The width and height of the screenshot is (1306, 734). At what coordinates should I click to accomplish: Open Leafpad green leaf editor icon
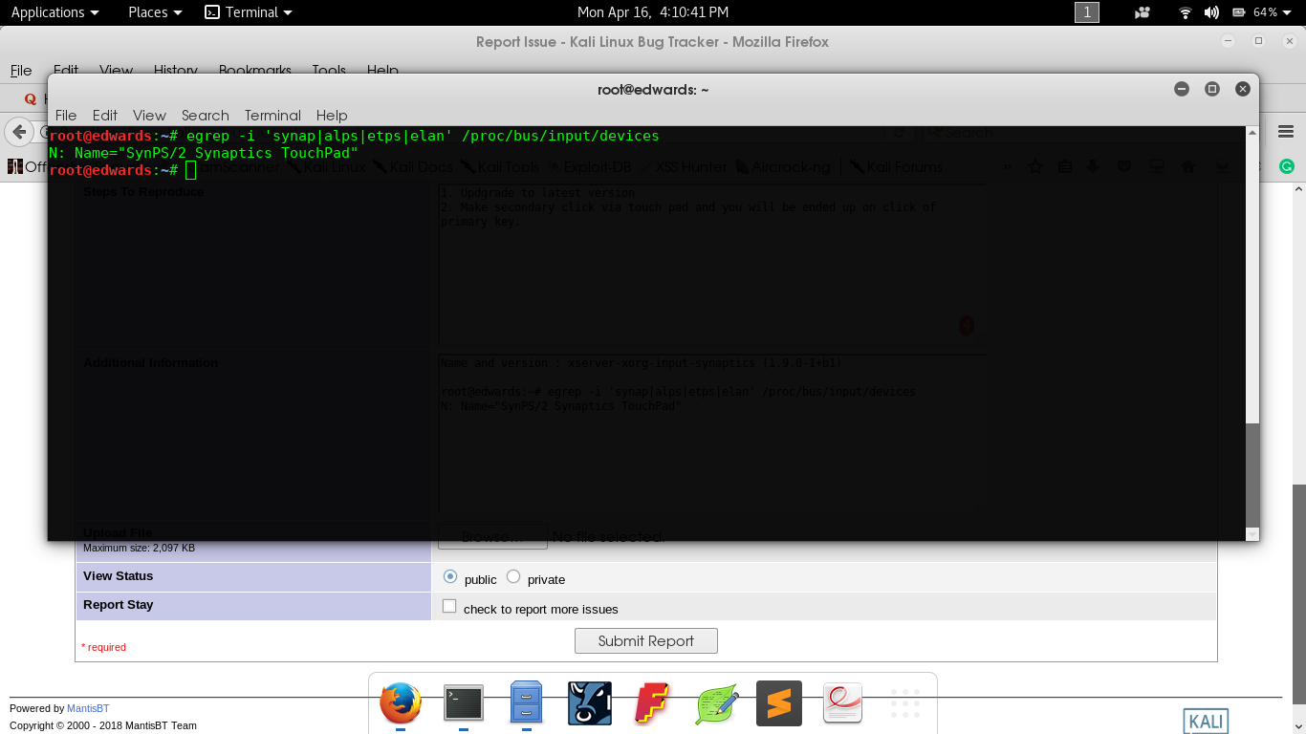pos(716,703)
